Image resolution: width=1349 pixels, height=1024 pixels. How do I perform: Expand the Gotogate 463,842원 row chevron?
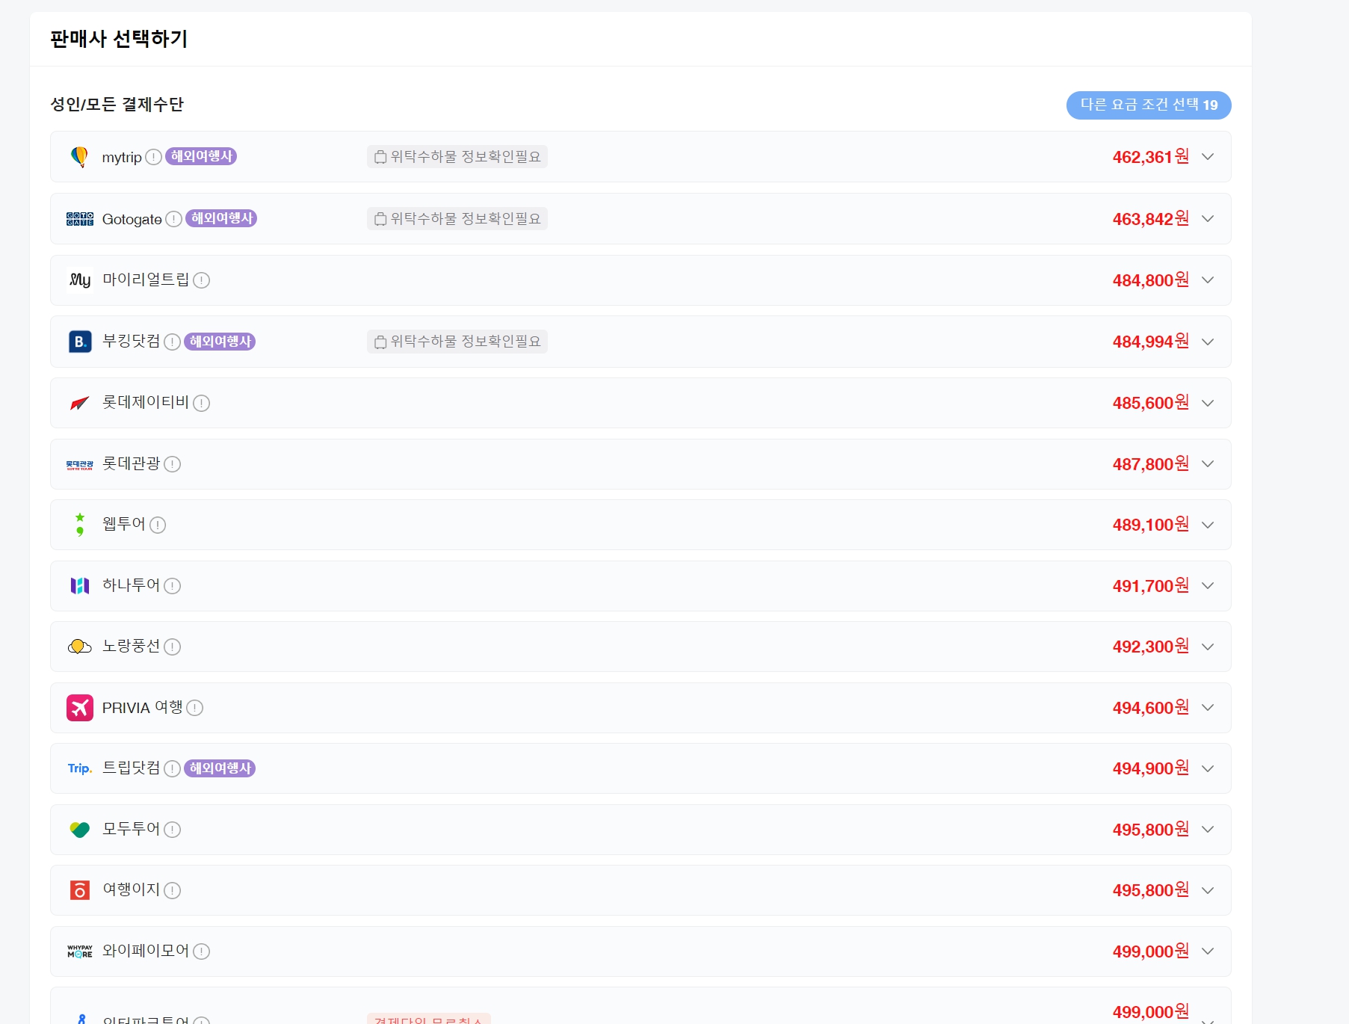click(x=1208, y=219)
